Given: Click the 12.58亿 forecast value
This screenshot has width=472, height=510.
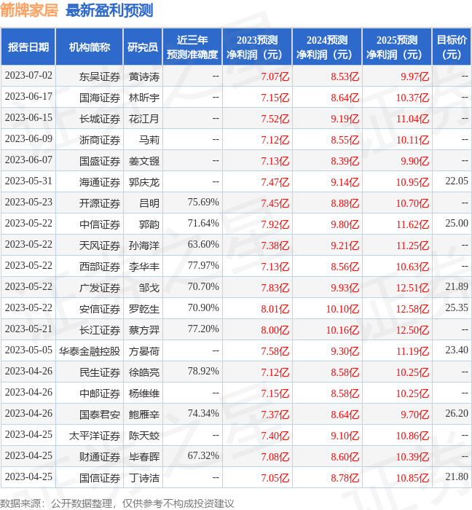Looking at the screenshot, I should [412, 310].
